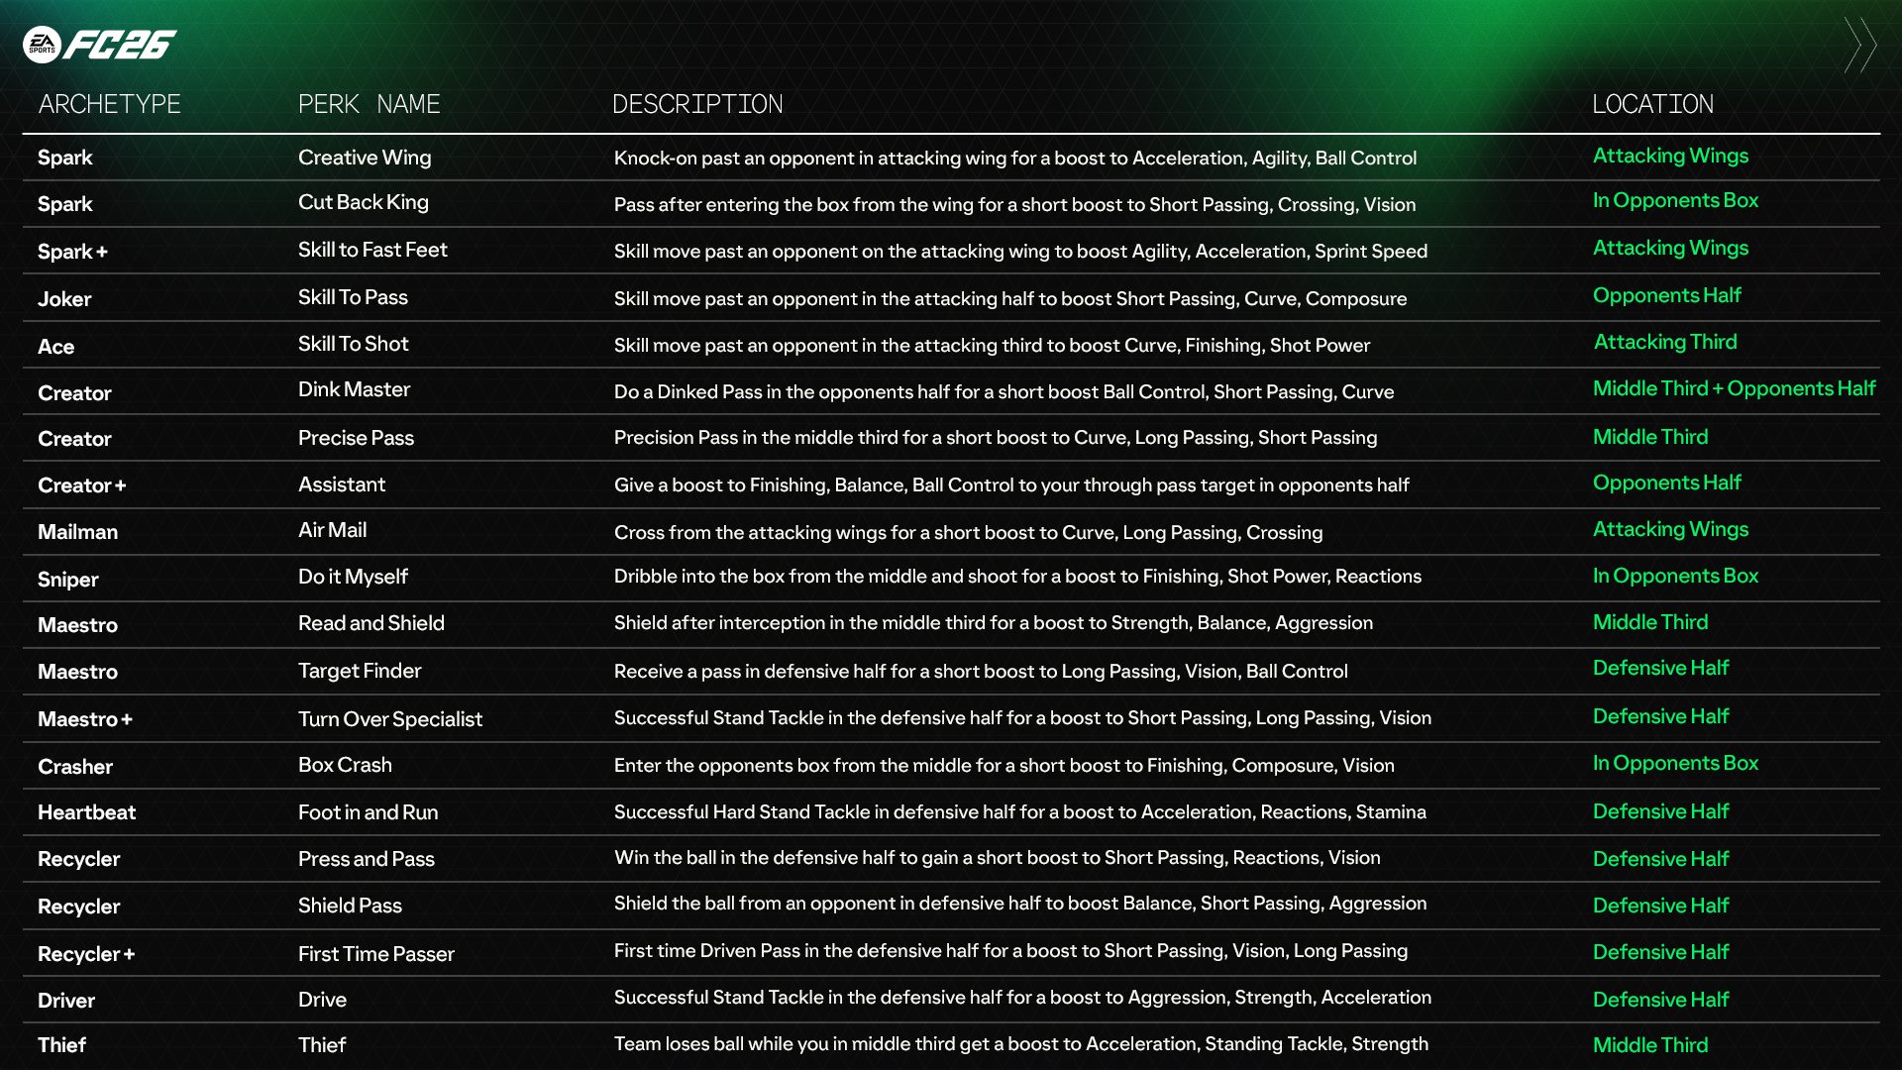Viewport: 1902px width, 1070px height.
Task: Click the Turn Over Specialist perk name
Action: coord(390,719)
